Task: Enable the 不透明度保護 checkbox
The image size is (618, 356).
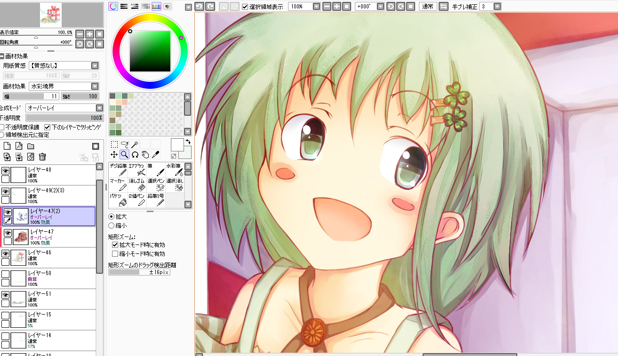Action: click(2, 127)
